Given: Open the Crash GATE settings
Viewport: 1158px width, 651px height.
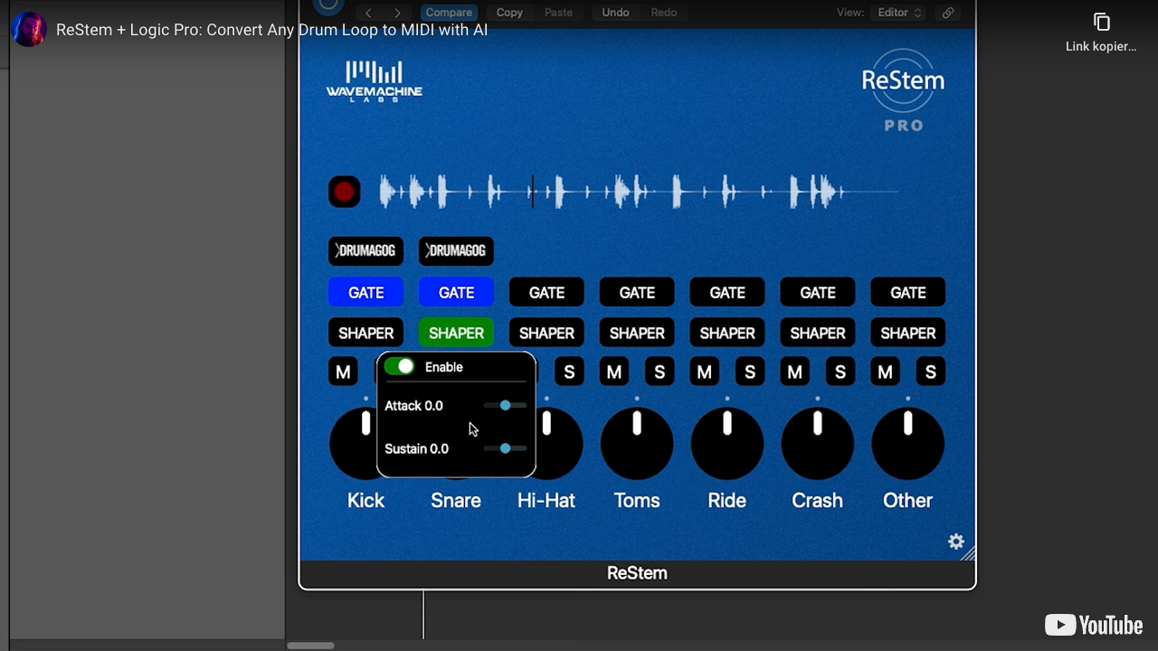Looking at the screenshot, I should click(x=818, y=292).
